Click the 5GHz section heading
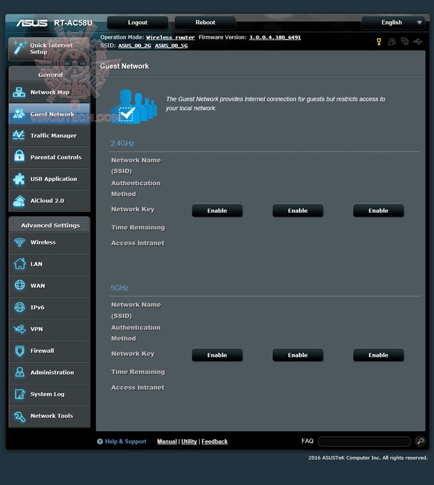The image size is (434, 485). (119, 288)
